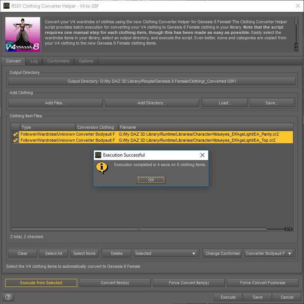Click the Output Directory path button
The image size is (304, 304).
[x=152, y=81]
